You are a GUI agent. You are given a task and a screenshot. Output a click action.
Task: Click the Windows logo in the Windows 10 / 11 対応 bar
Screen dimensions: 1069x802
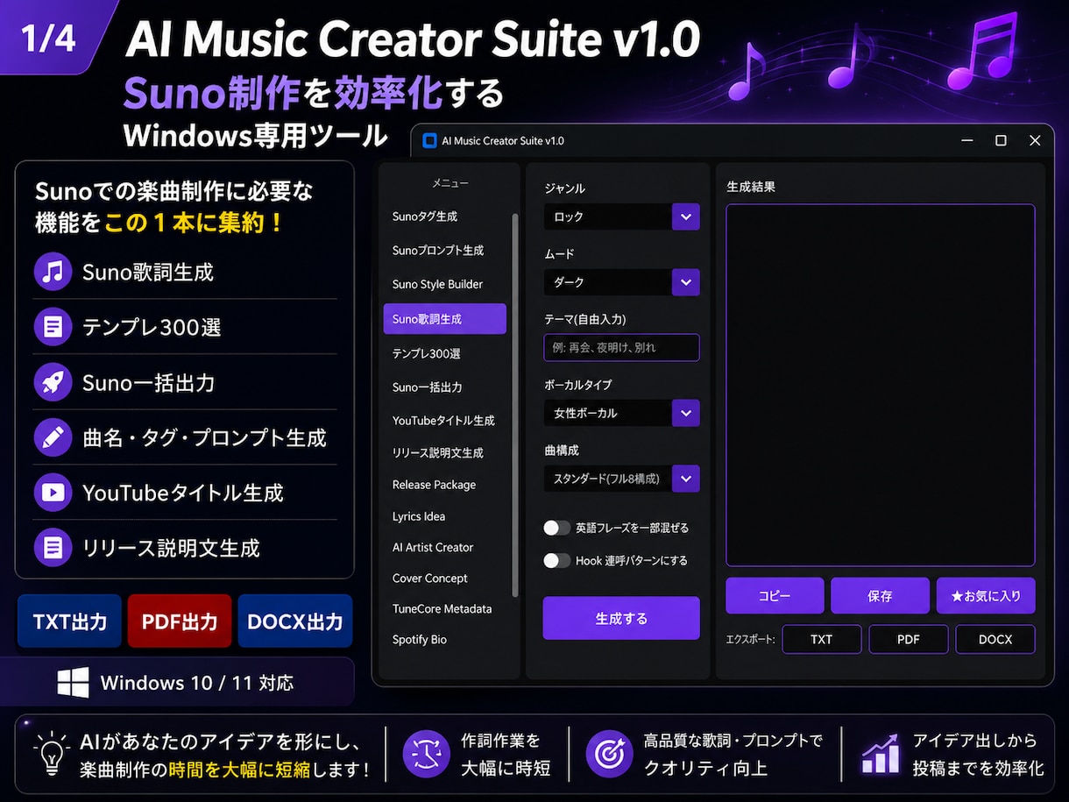click(73, 683)
